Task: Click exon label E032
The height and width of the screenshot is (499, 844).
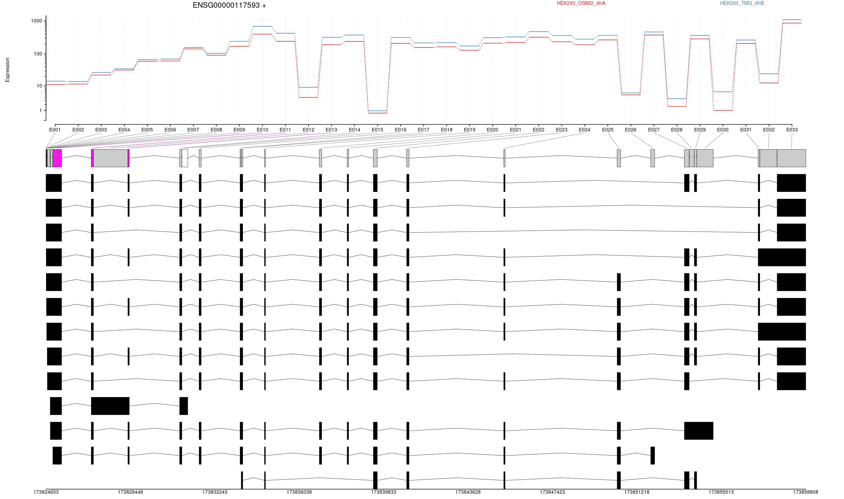Action: tap(769, 130)
